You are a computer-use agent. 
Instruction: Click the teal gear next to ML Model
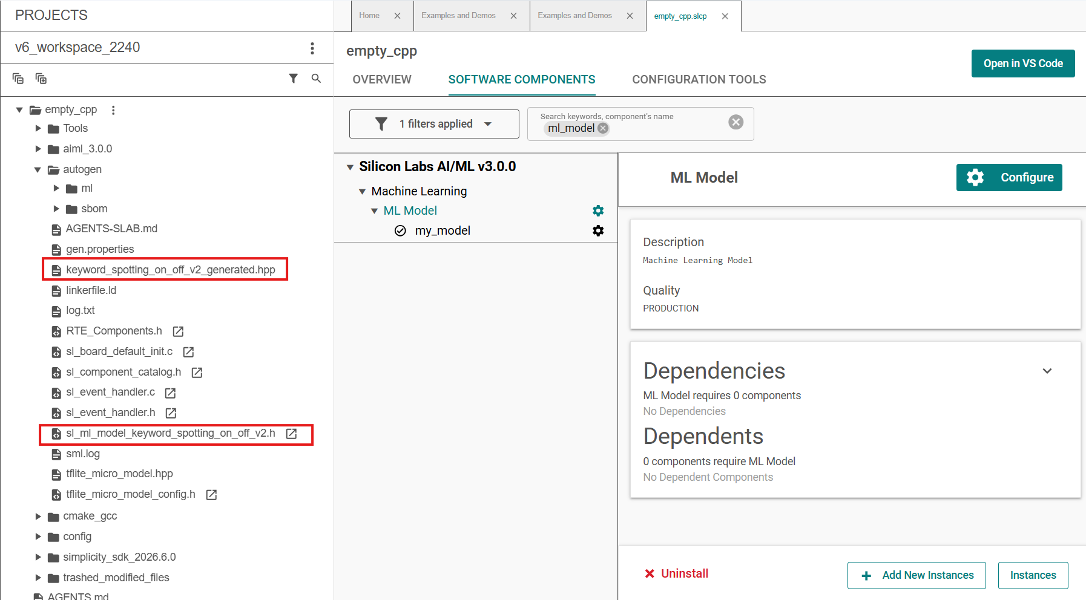[x=598, y=210]
